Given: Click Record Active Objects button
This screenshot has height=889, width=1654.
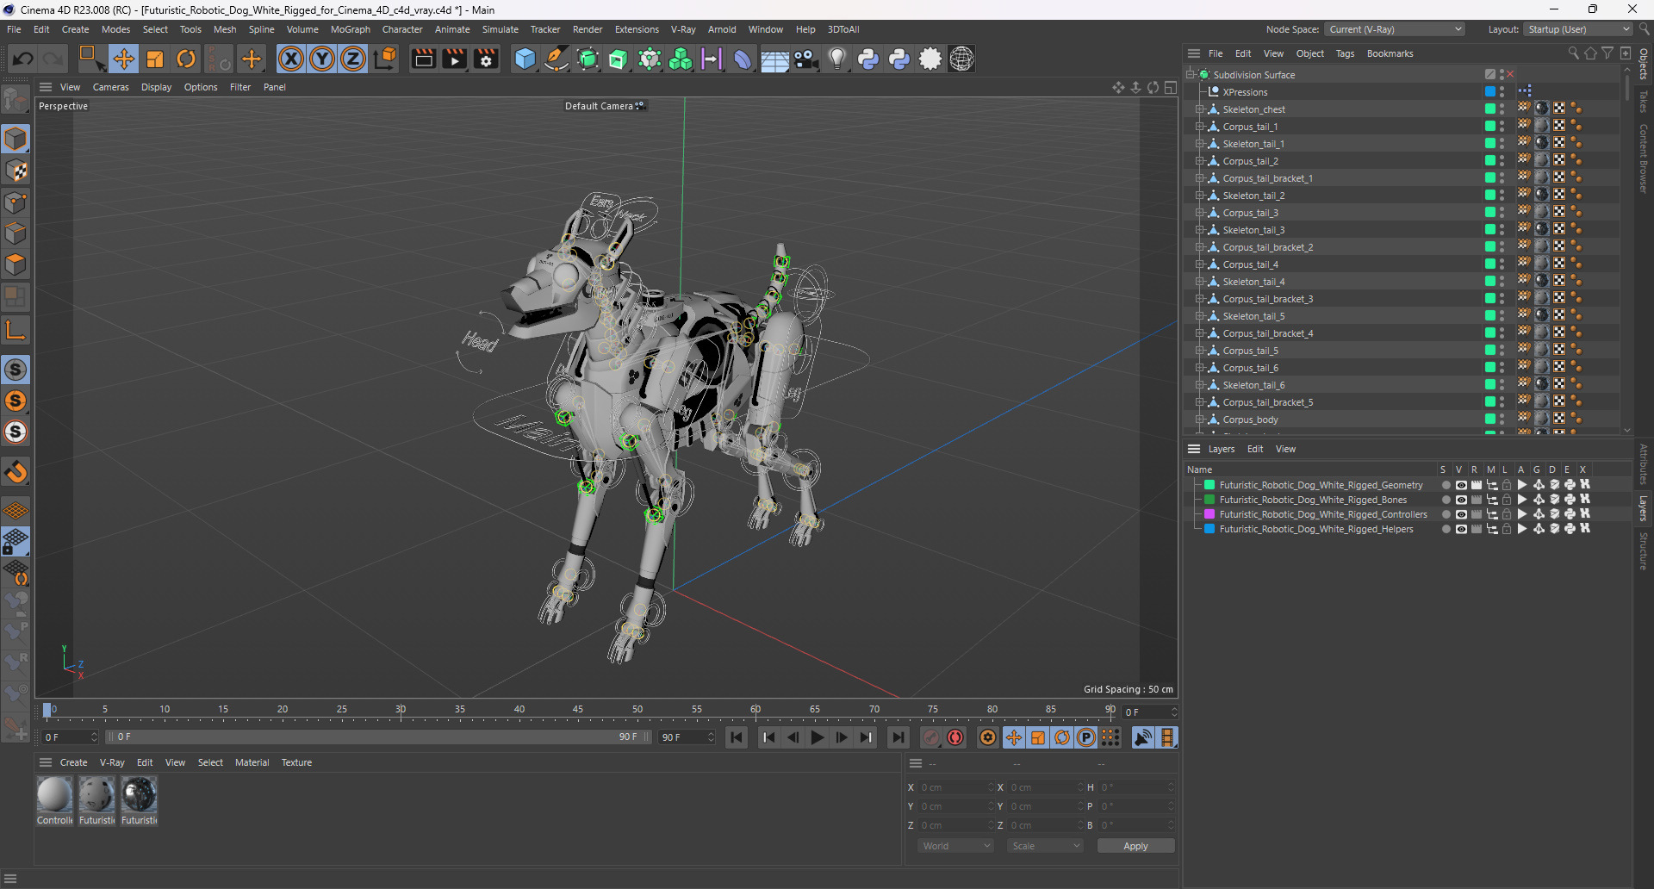Looking at the screenshot, I should 931,737.
